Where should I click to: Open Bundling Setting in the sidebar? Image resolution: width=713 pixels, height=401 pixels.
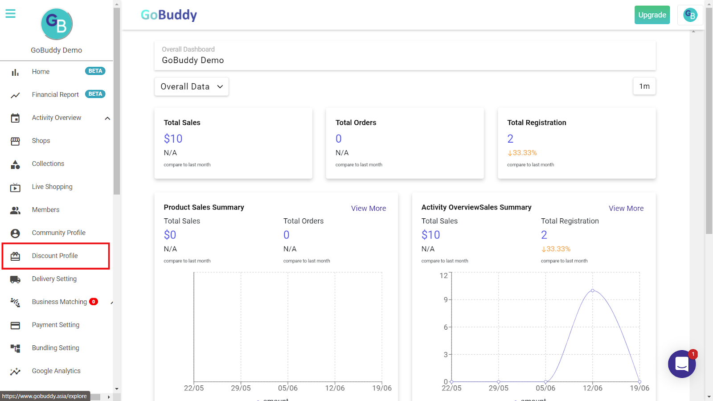pyautogui.click(x=57, y=348)
